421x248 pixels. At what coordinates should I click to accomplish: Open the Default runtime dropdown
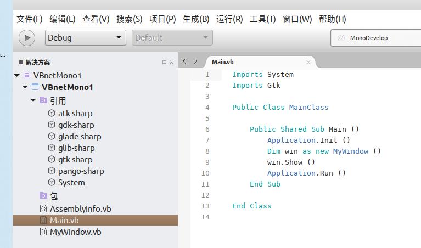pyautogui.click(x=172, y=38)
